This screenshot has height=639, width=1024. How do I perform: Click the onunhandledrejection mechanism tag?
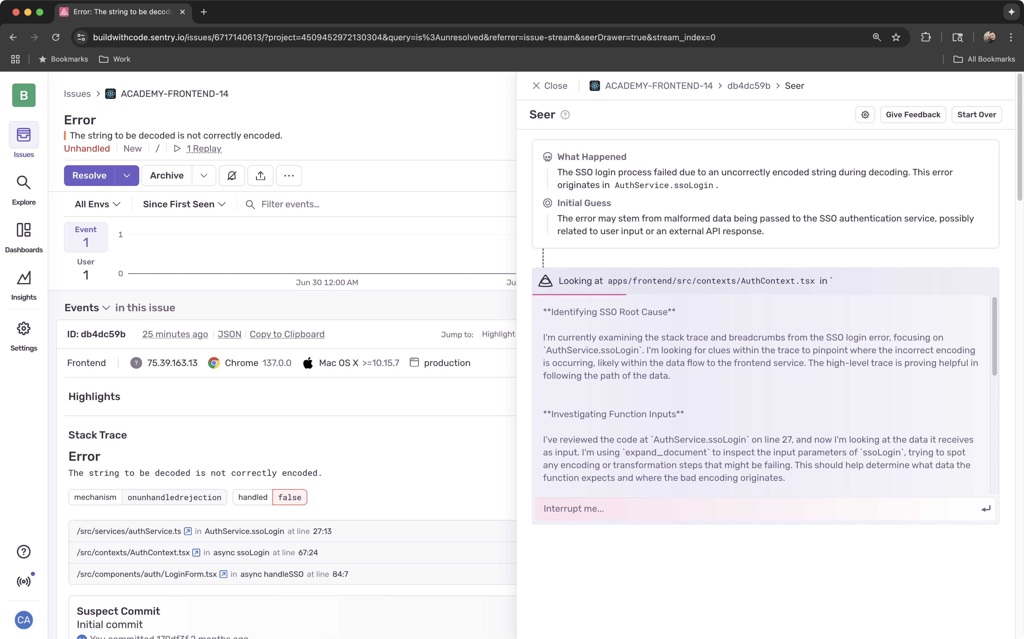(174, 497)
